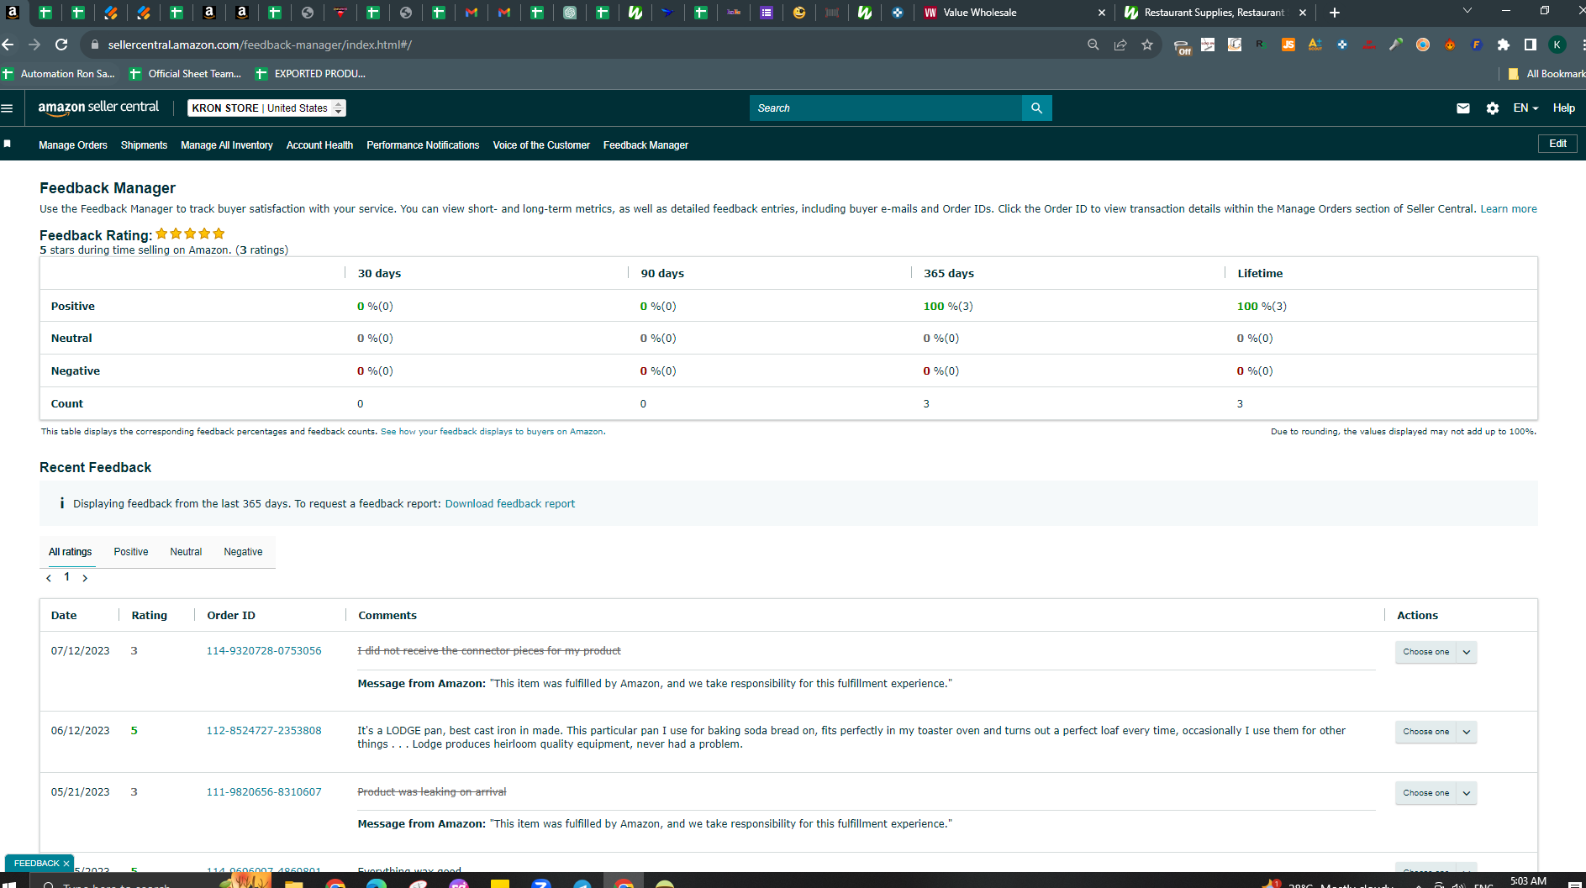Open the IP Alert extension icon
Screen dimensions: 1586x888
(x=1369, y=45)
